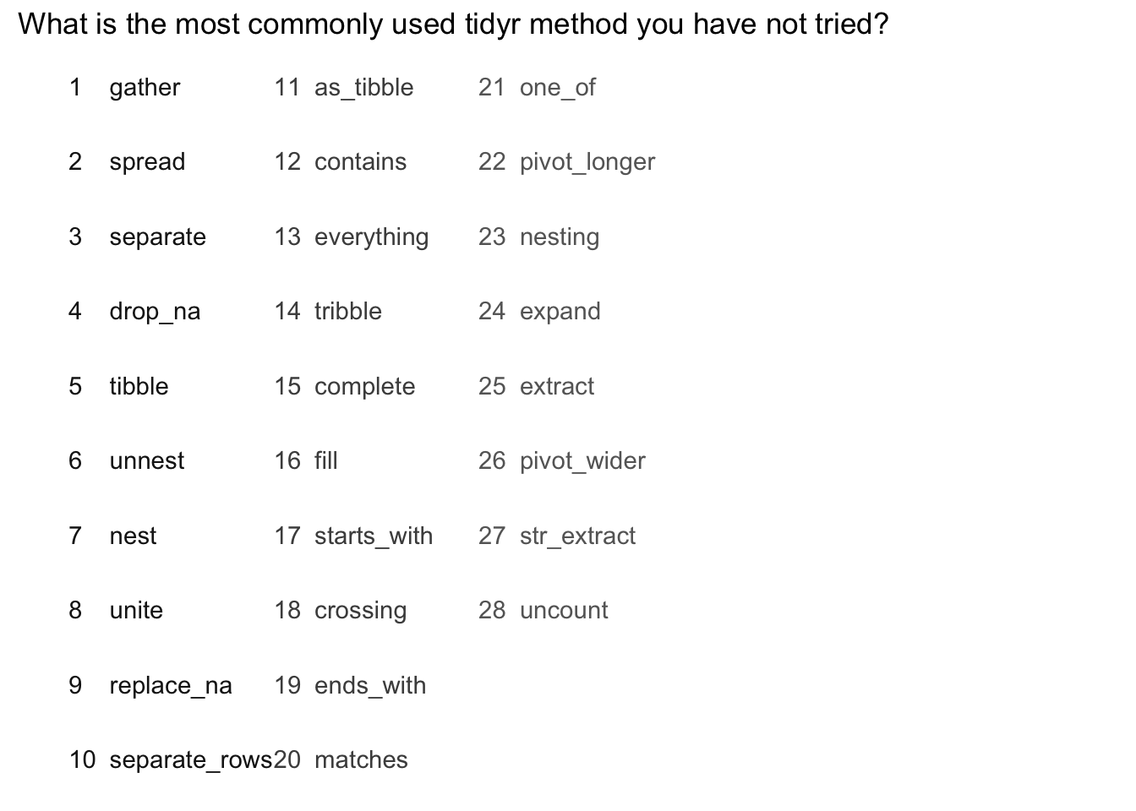Click the 'contains' method
The height and width of the screenshot is (811, 1136).
(360, 162)
